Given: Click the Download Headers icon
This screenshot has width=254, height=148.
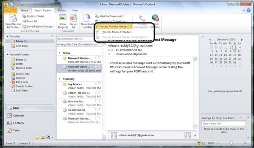Looking at the screenshot, I should tap(87, 18).
